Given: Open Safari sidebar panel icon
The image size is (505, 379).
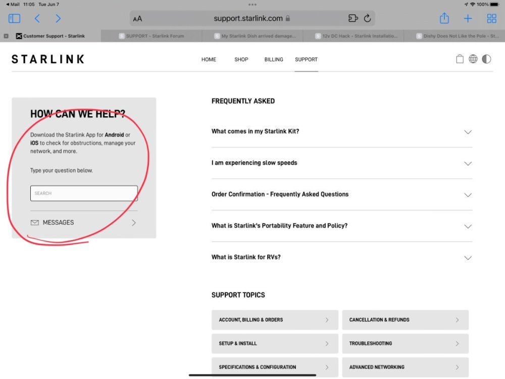Looking at the screenshot, I should [x=15, y=19].
